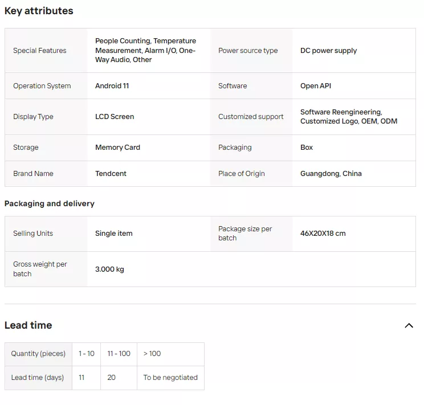Viewport: 424px width, 405px height.
Task: Select the Open API value
Action: (x=316, y=85)
